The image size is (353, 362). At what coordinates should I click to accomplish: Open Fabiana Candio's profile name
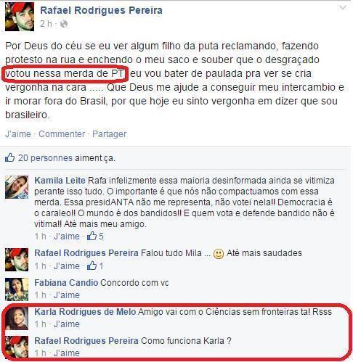tap(66, 283)
